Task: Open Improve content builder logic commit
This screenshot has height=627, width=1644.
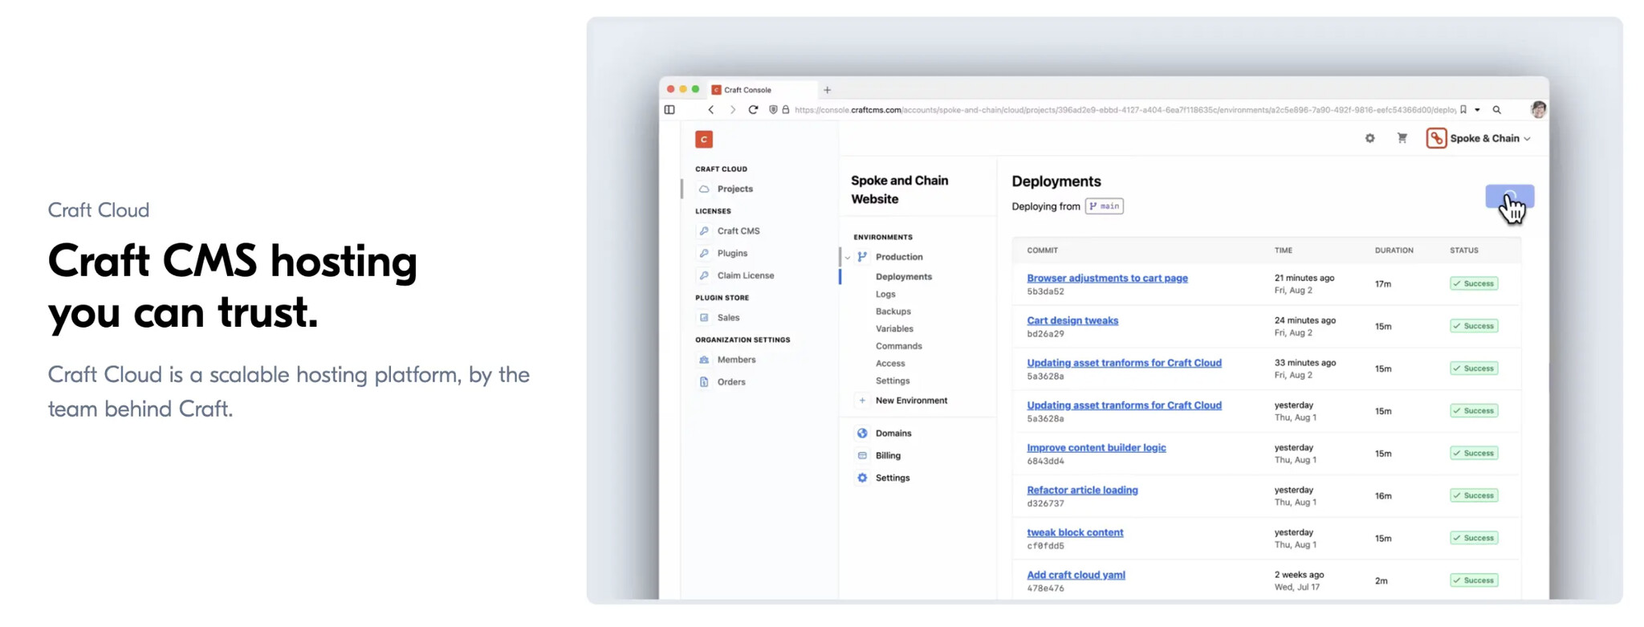Action: pyautogui.click(x=1097, y=448)
